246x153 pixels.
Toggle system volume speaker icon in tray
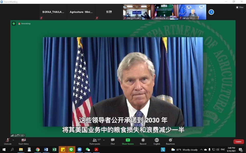pyautogui.click(x=217, y=150)
